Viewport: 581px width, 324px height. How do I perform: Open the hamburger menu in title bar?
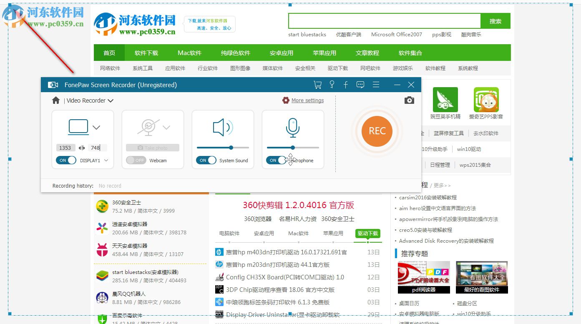[376, 85]
